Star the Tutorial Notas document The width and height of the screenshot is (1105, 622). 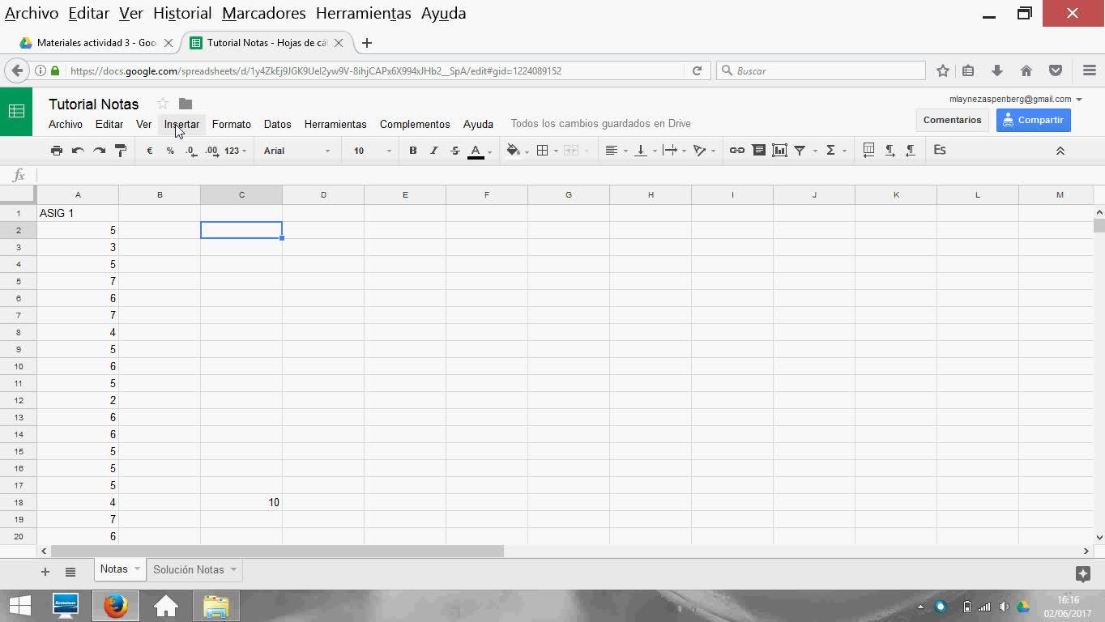(163, 104)
